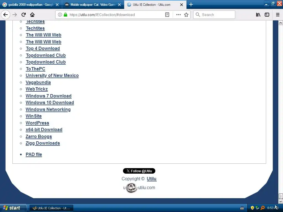Open the Library bookshelf icon

click(x=258, y=15)
